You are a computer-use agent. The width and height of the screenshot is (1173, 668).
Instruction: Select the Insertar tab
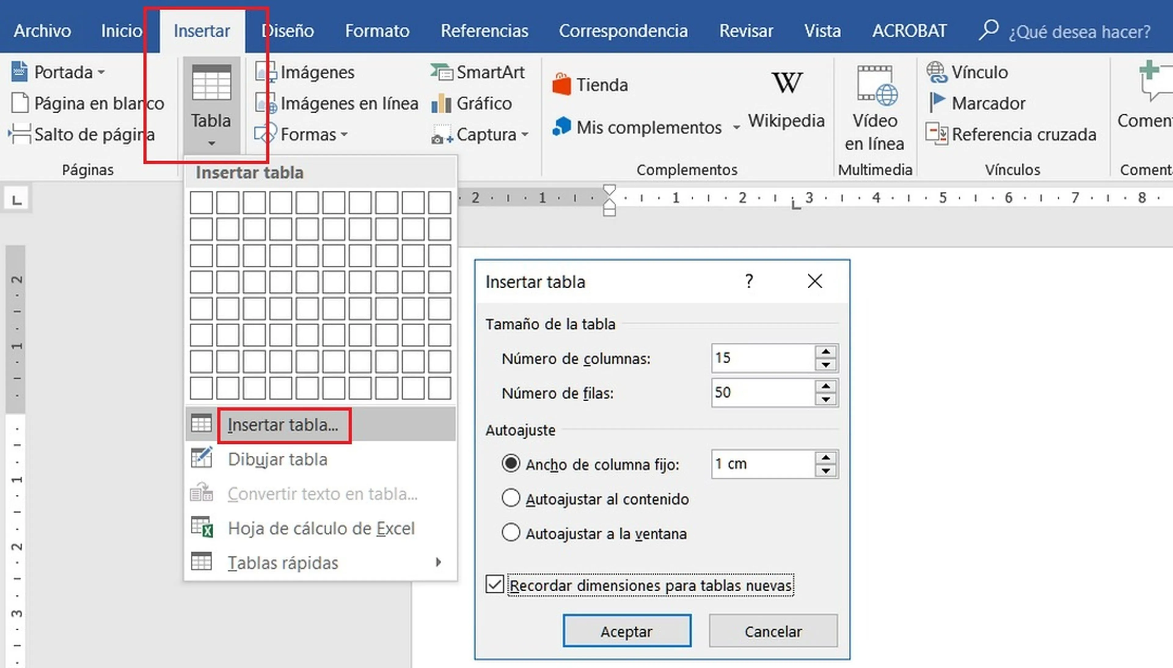click(202, 31)
